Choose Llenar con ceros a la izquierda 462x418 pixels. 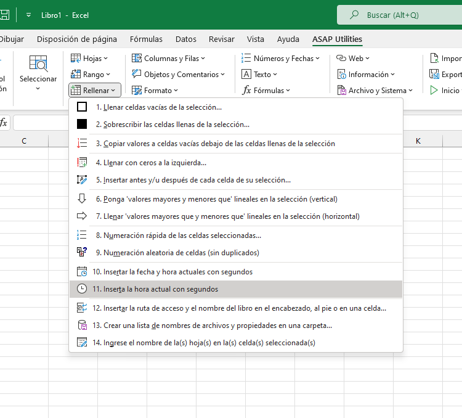pyautogui.click(x=236, y=163)
